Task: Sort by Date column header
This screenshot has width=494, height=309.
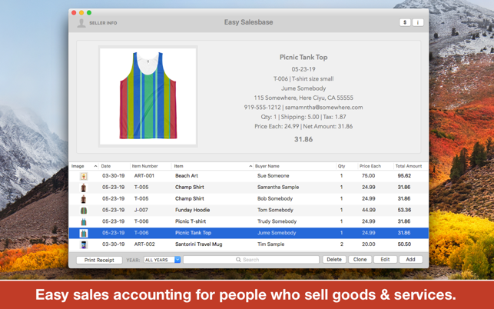Action: (106, 166)
